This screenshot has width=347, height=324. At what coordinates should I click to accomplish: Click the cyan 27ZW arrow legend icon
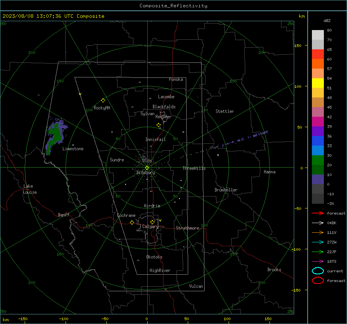coord(318,242)
